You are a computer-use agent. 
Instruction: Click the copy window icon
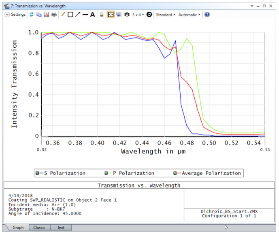39,15
